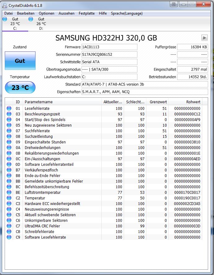Screen dimensions: 214x275
Task: Click status orb for Beschleunigungszeit row
Action: click(x=9, y=114)
